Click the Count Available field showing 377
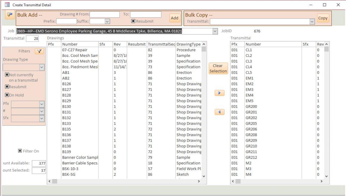Screen dimensions: 346x196 coord(39,163)
